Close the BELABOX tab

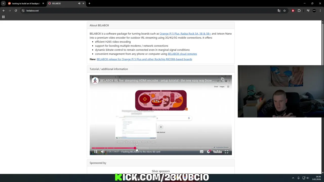[83, 4]
